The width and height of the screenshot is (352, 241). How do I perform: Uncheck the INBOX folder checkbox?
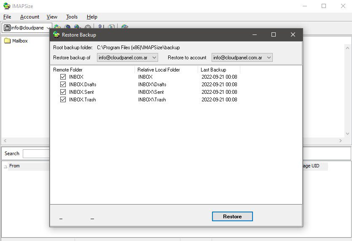click(63, 77)
